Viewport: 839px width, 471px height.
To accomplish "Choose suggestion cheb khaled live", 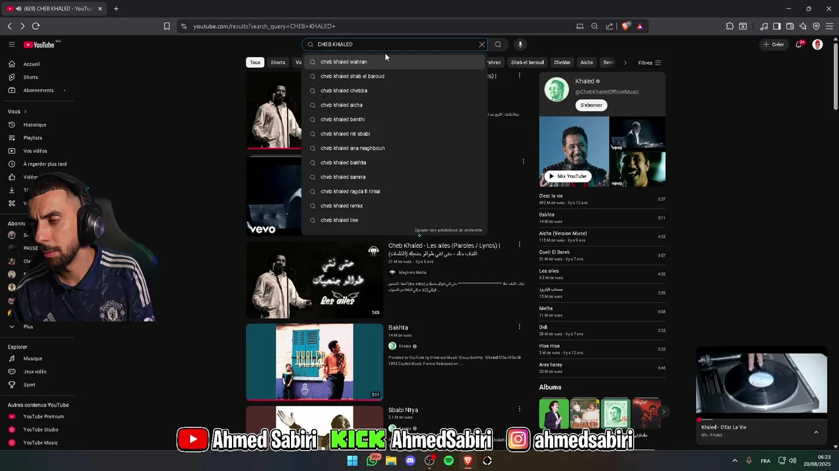I will pyautogui.click(x=395, y=220).
